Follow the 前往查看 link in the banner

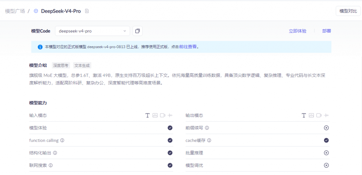[x=188, y=47]
